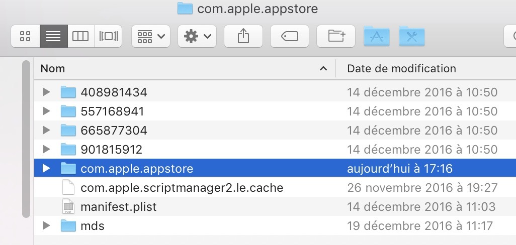Expand the 408981434 folder
The image size is (516, 245).
pos(46,92)
